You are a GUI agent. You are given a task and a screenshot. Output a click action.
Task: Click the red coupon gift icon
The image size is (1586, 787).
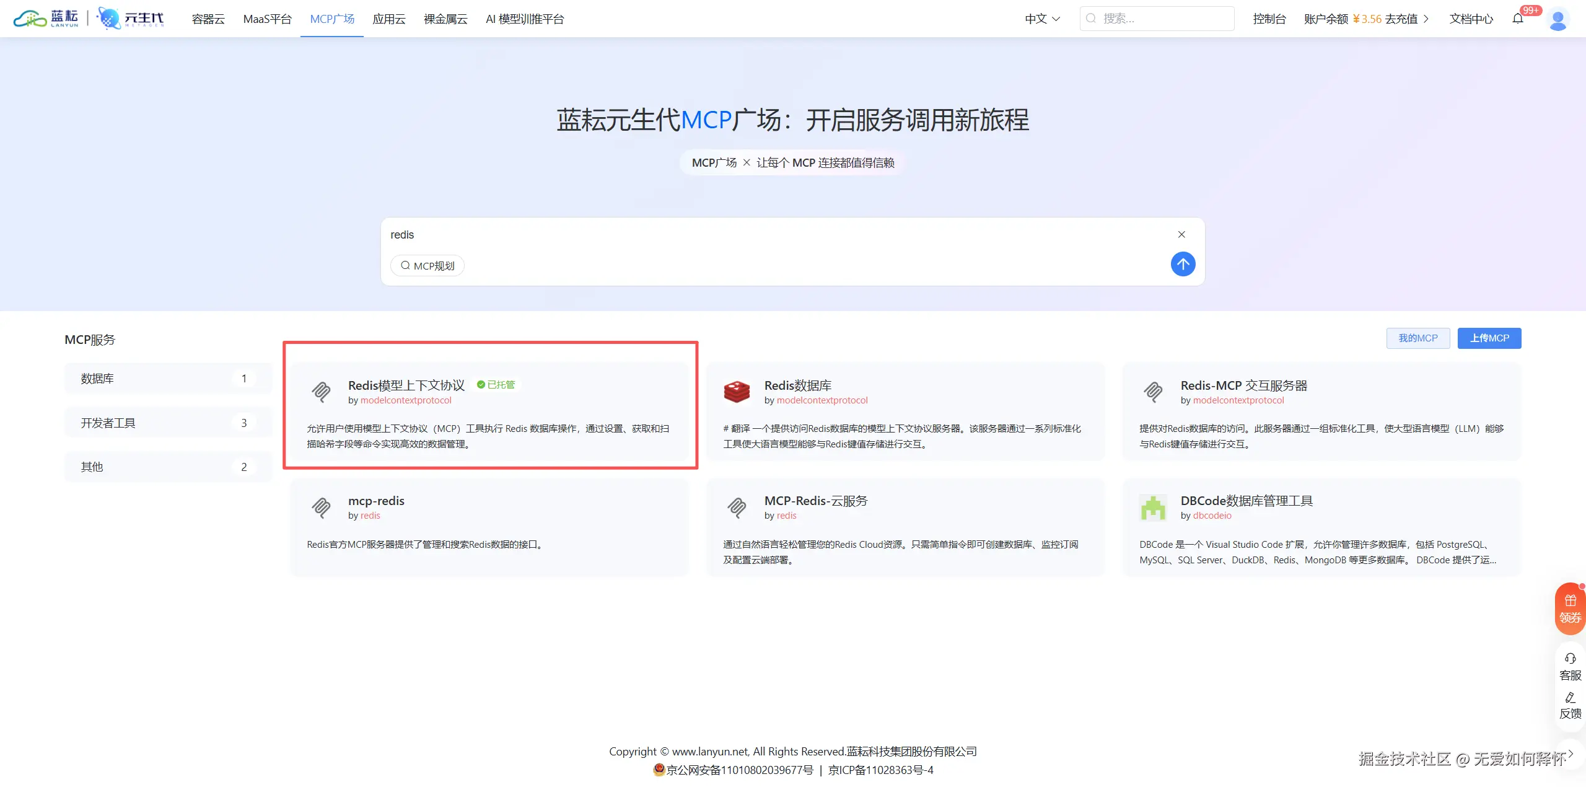tap(1571, 601)
